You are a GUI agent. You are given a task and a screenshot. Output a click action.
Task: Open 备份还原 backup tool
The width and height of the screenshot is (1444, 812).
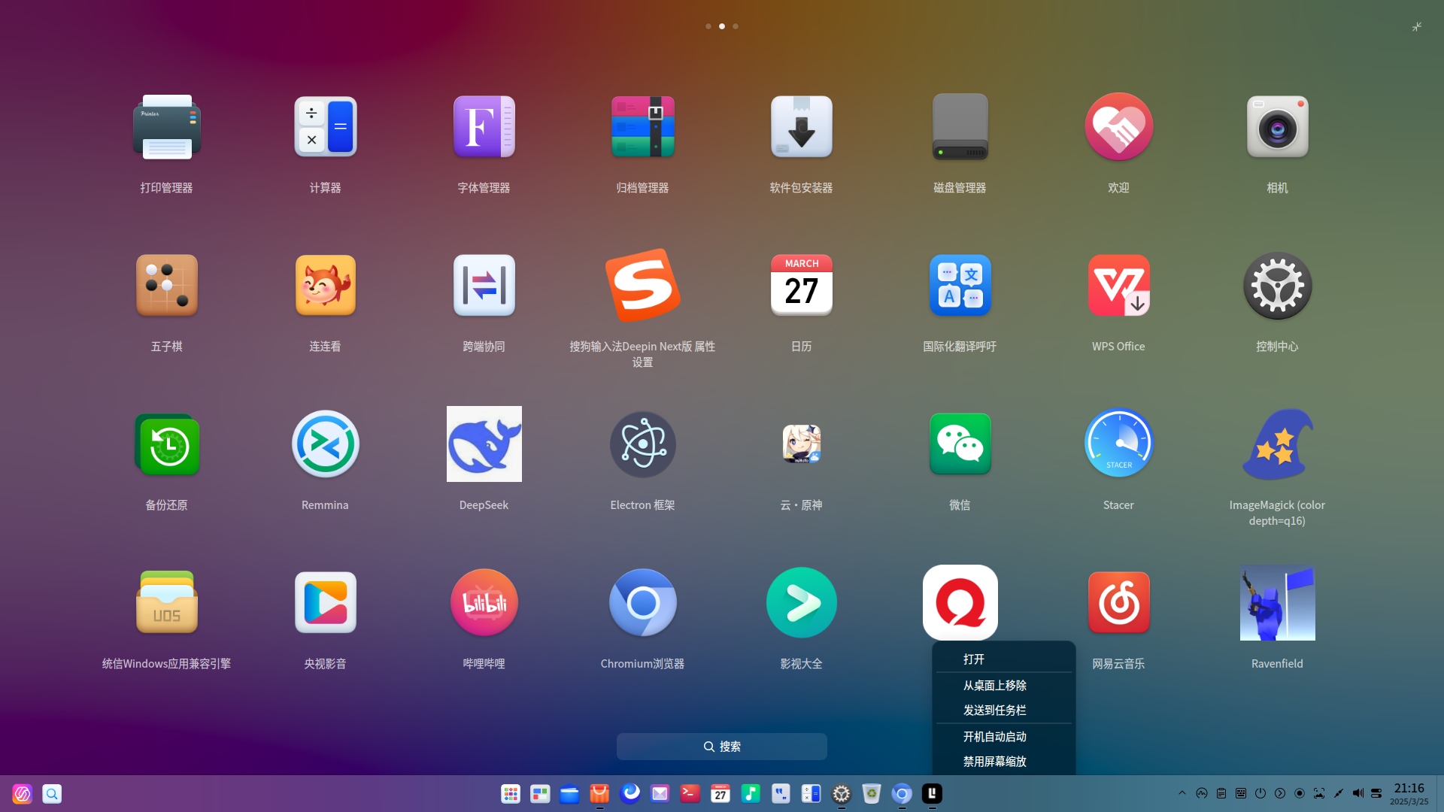pos(167,444)
